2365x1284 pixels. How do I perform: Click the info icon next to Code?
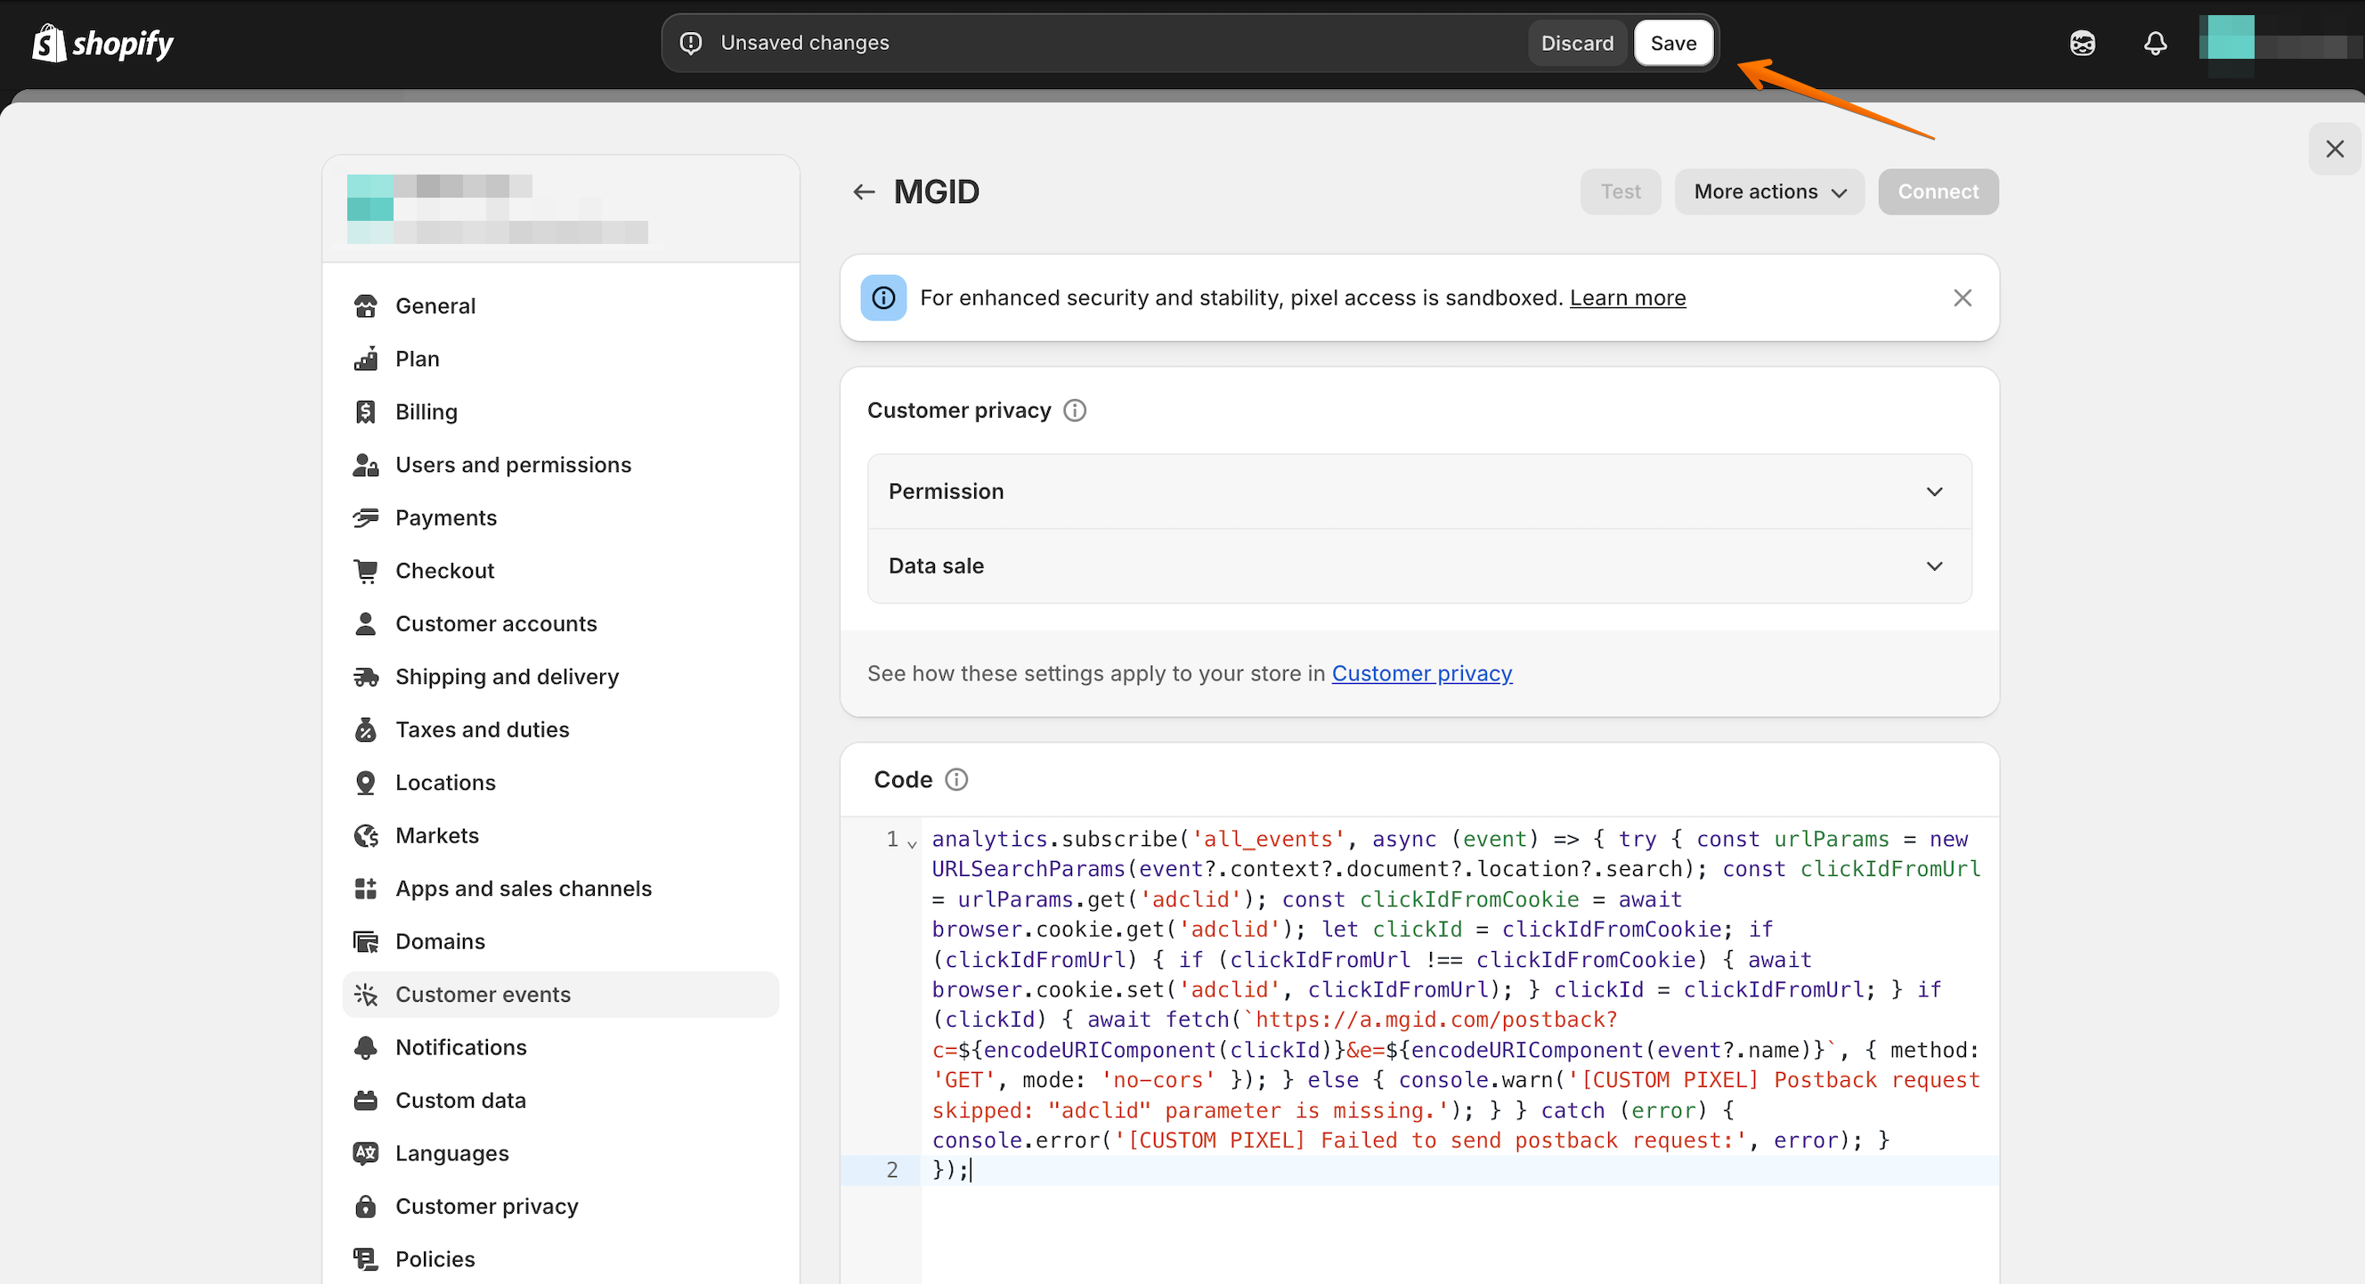pyautogui.click(x=955, y=779)
